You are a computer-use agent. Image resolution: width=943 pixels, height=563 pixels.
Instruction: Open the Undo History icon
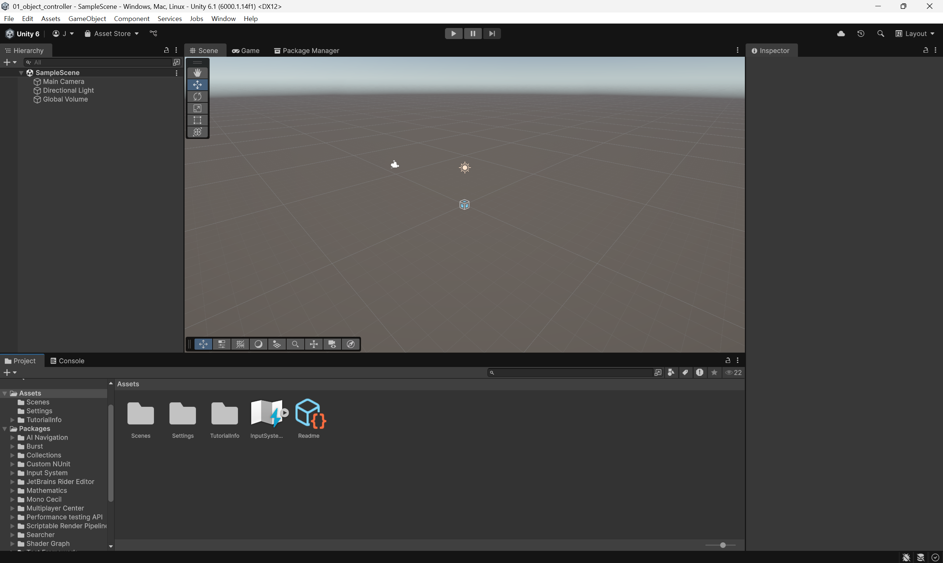pyautogui.click(x=861, y=34)
